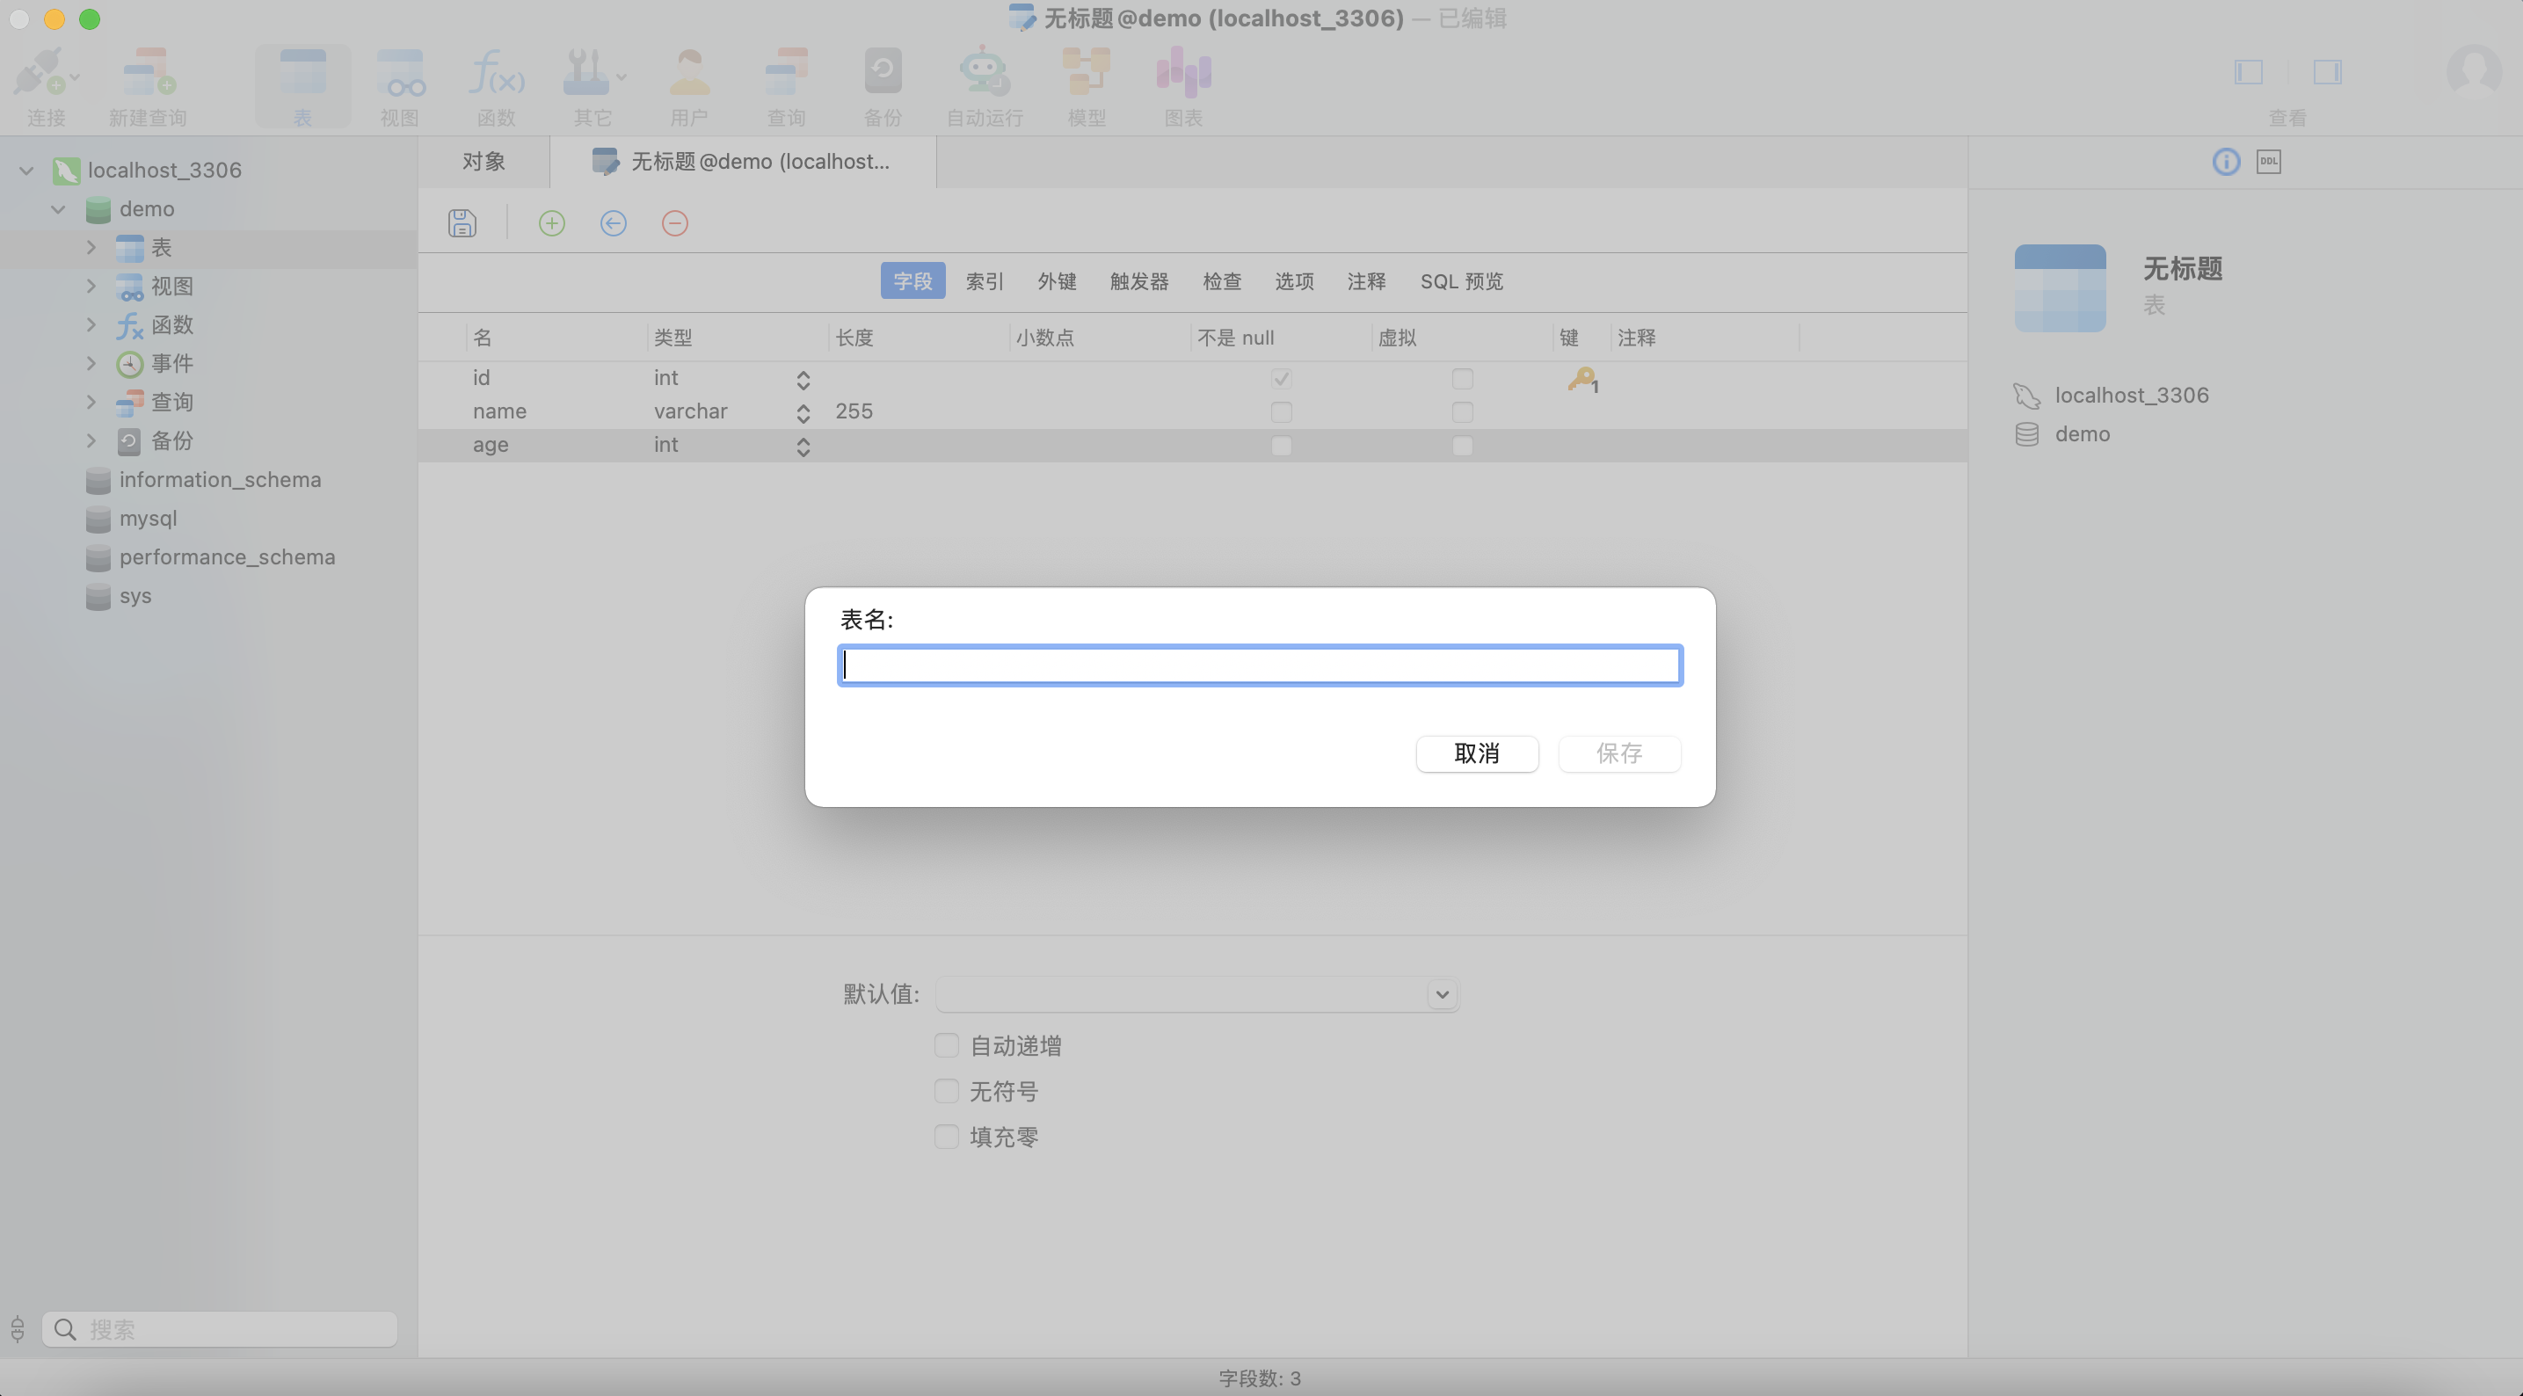The width and height of the screenshot is (2523, 1396).
Task: Open the 模型 model toolbar icon
Action: coord(1087,86)
